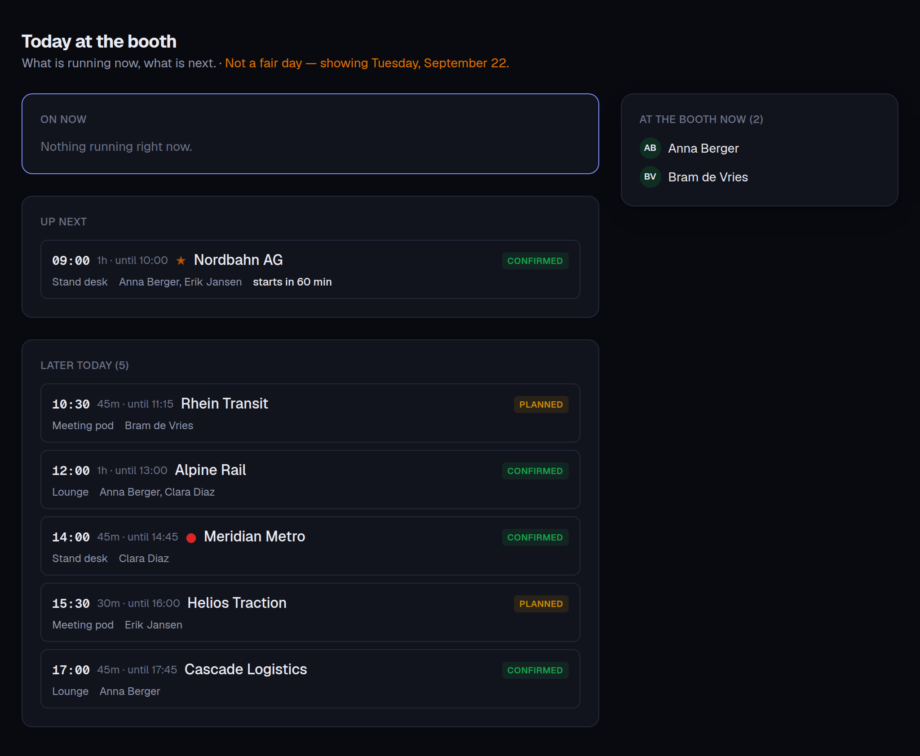This screenshot has width=920, height=756.
Task: Click the CONFIRMED badge on Meridian Metro
Action: click(535, 537)
